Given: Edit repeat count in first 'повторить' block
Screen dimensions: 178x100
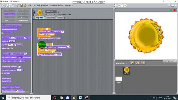Looking at the screenshot, I should tap(47, 29).
